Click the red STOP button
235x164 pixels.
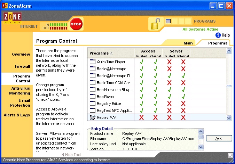pos(76,24)
